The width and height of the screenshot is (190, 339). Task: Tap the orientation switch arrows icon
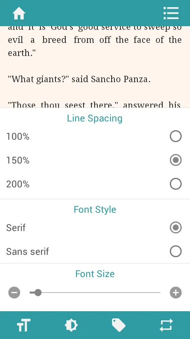coord(166,325)
